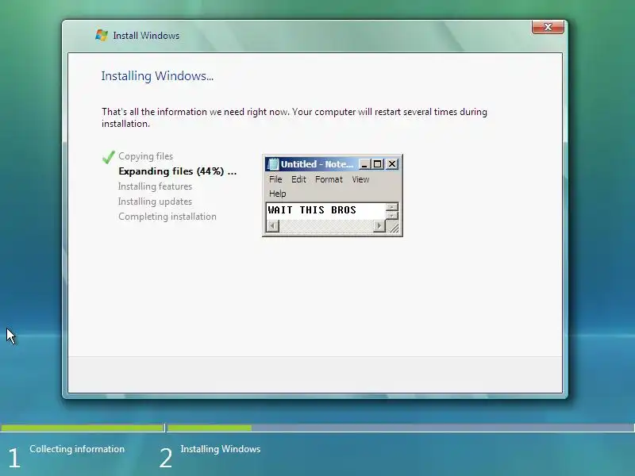Image resolution: width=635 pixels, height=476 pixels.
Task: Click the 'Installing Windows...' heading
Action: 157,76
